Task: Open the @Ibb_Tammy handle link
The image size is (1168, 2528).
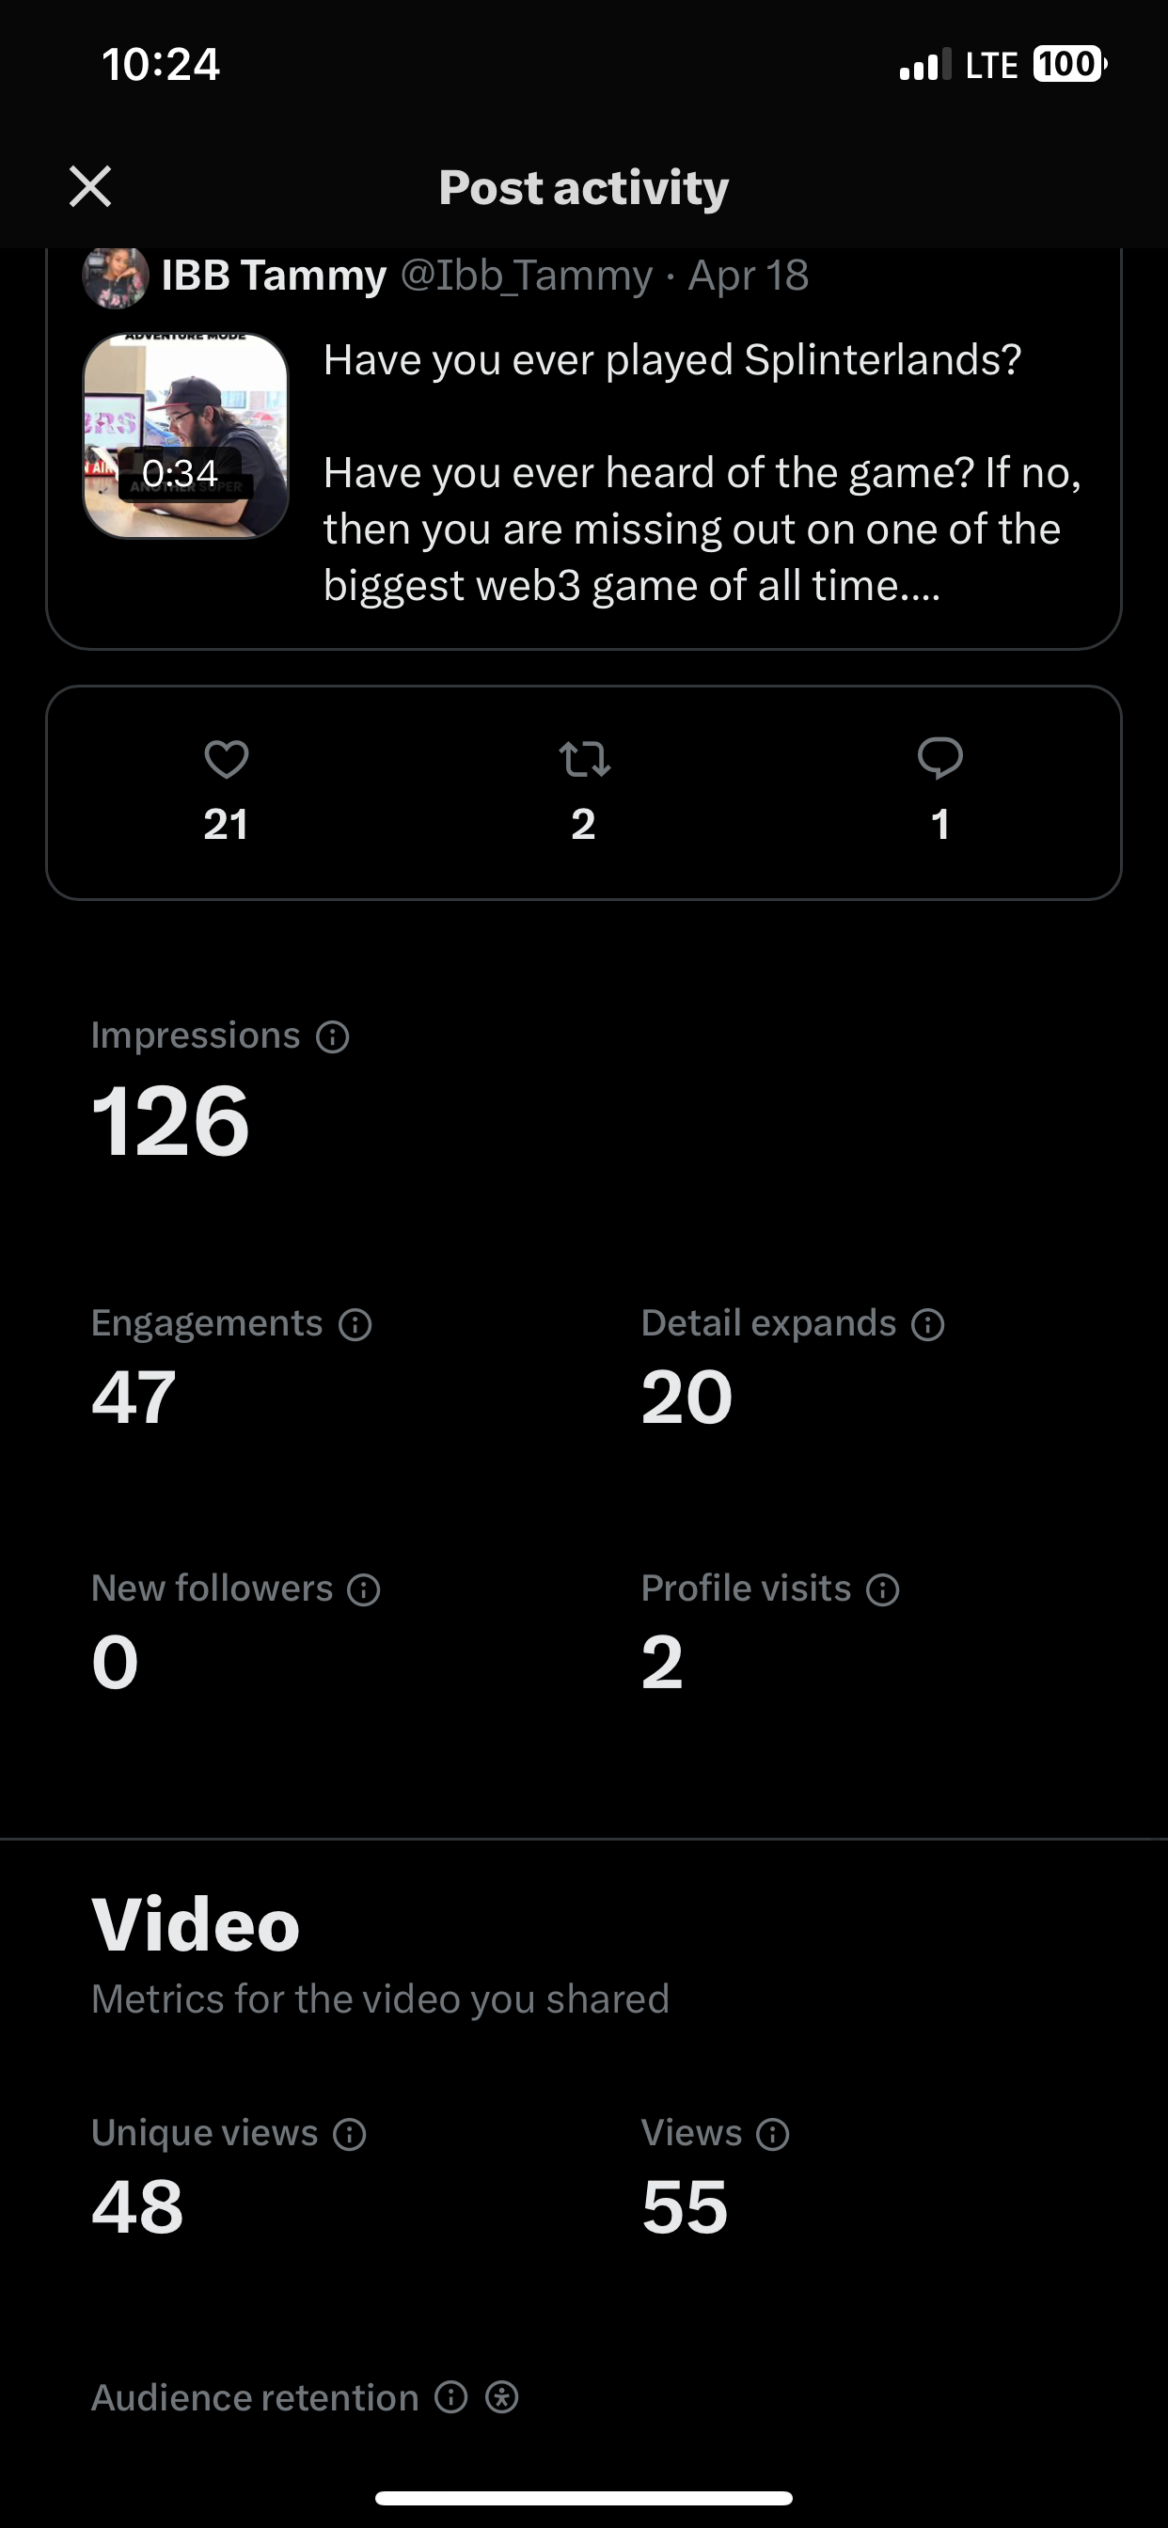Action: [x=527, y=276]
